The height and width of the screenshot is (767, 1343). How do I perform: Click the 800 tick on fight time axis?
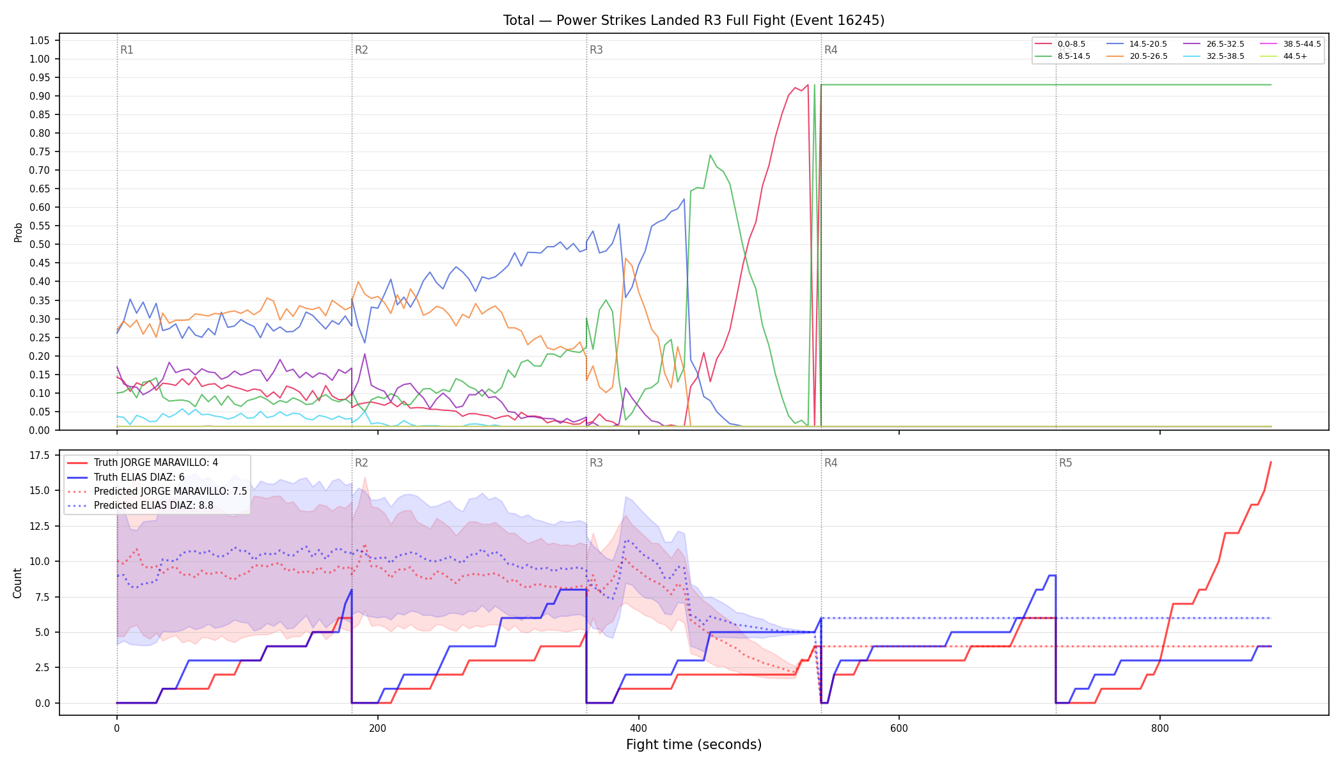pos(1160,728)
